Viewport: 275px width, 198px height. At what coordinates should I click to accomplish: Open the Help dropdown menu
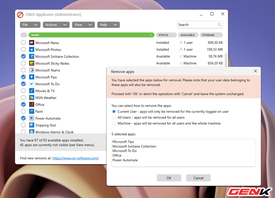click(x=109, y=25)
